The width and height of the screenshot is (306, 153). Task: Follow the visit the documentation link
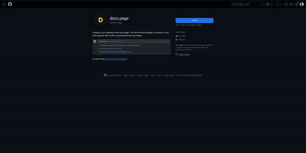coord(117,59)
